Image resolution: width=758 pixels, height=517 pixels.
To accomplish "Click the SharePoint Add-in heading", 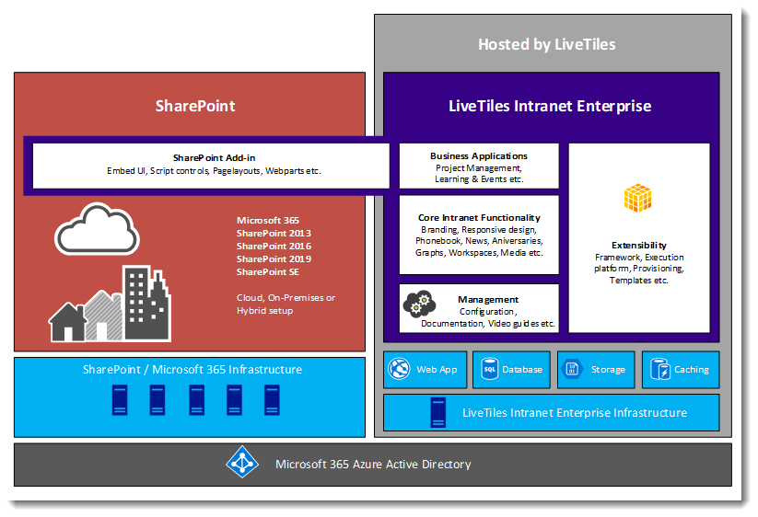I will click(215, 158).
